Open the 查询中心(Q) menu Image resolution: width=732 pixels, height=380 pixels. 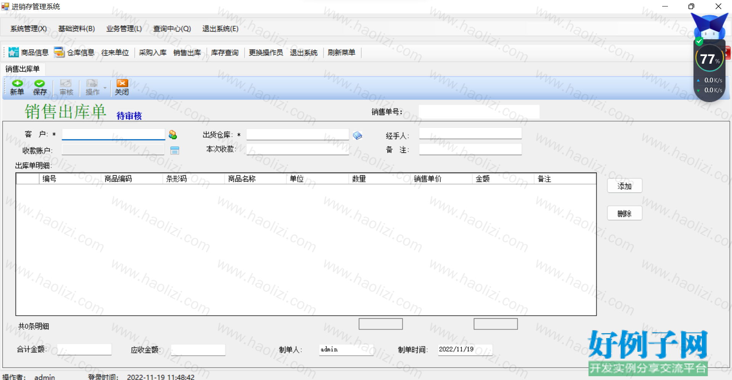[x=172, y=29]
